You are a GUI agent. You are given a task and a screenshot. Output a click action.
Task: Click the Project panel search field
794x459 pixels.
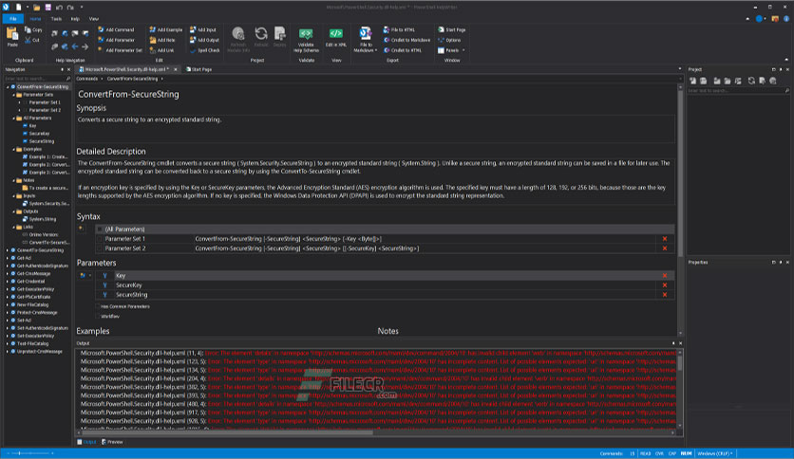click(x=735, y=90)
